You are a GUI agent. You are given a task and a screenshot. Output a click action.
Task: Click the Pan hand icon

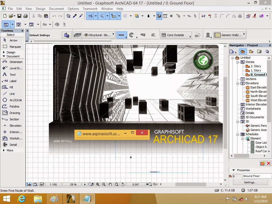click(110, 184)
